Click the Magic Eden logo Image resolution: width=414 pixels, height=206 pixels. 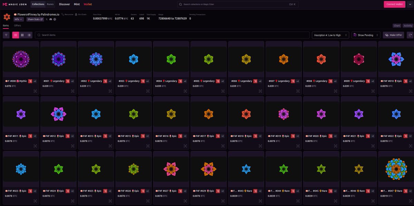tap(15, 4)
